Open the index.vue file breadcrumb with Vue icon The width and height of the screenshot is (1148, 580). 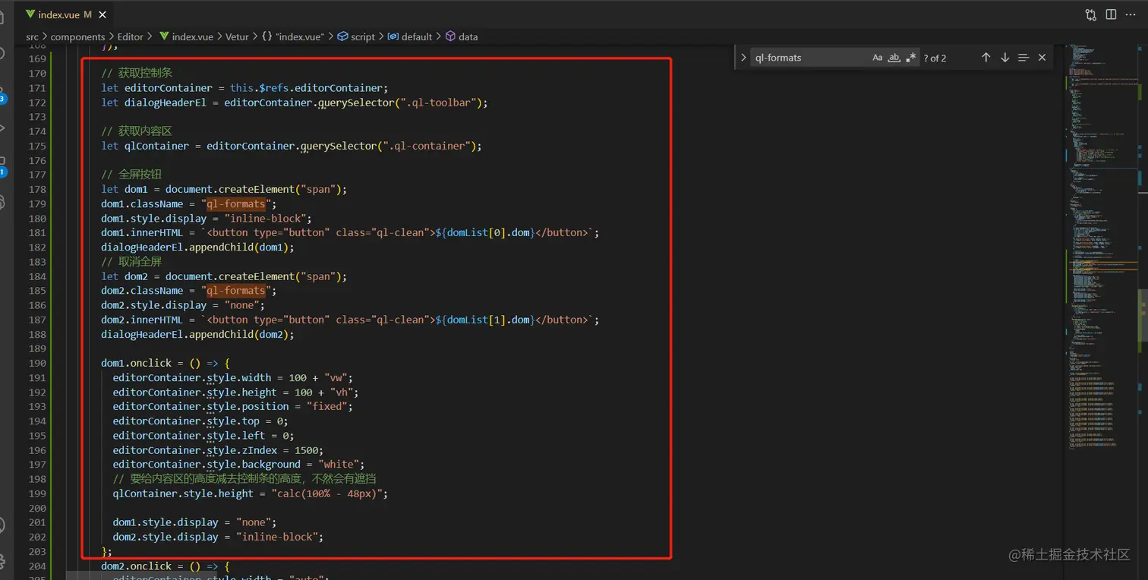pyautogui.click(x=186, y=36)
